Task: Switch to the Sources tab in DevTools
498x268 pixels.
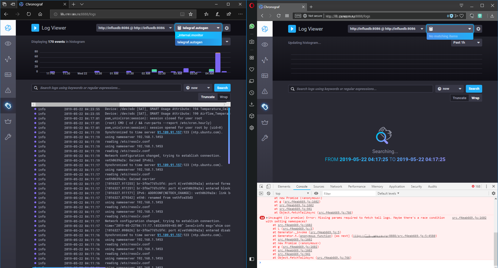Action: 319,186
